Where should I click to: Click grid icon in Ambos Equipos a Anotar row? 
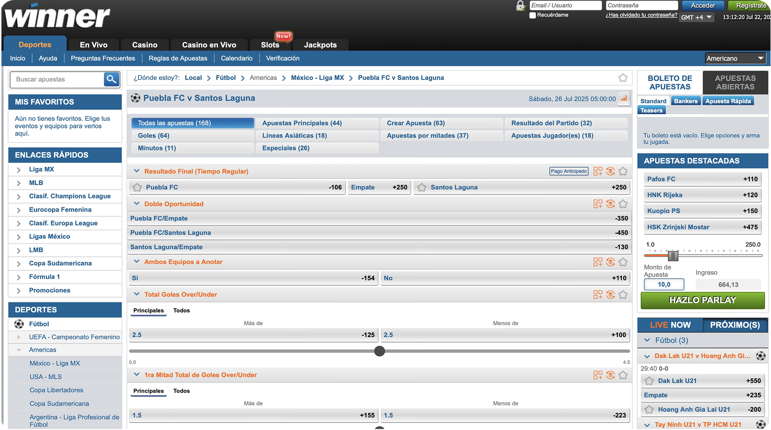[598, 262]
